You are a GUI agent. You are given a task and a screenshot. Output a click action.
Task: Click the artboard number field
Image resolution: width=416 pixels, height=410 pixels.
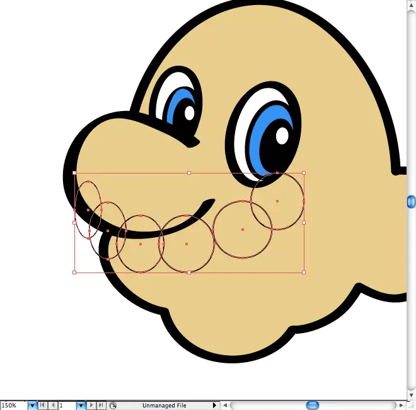tap(67, 406)
